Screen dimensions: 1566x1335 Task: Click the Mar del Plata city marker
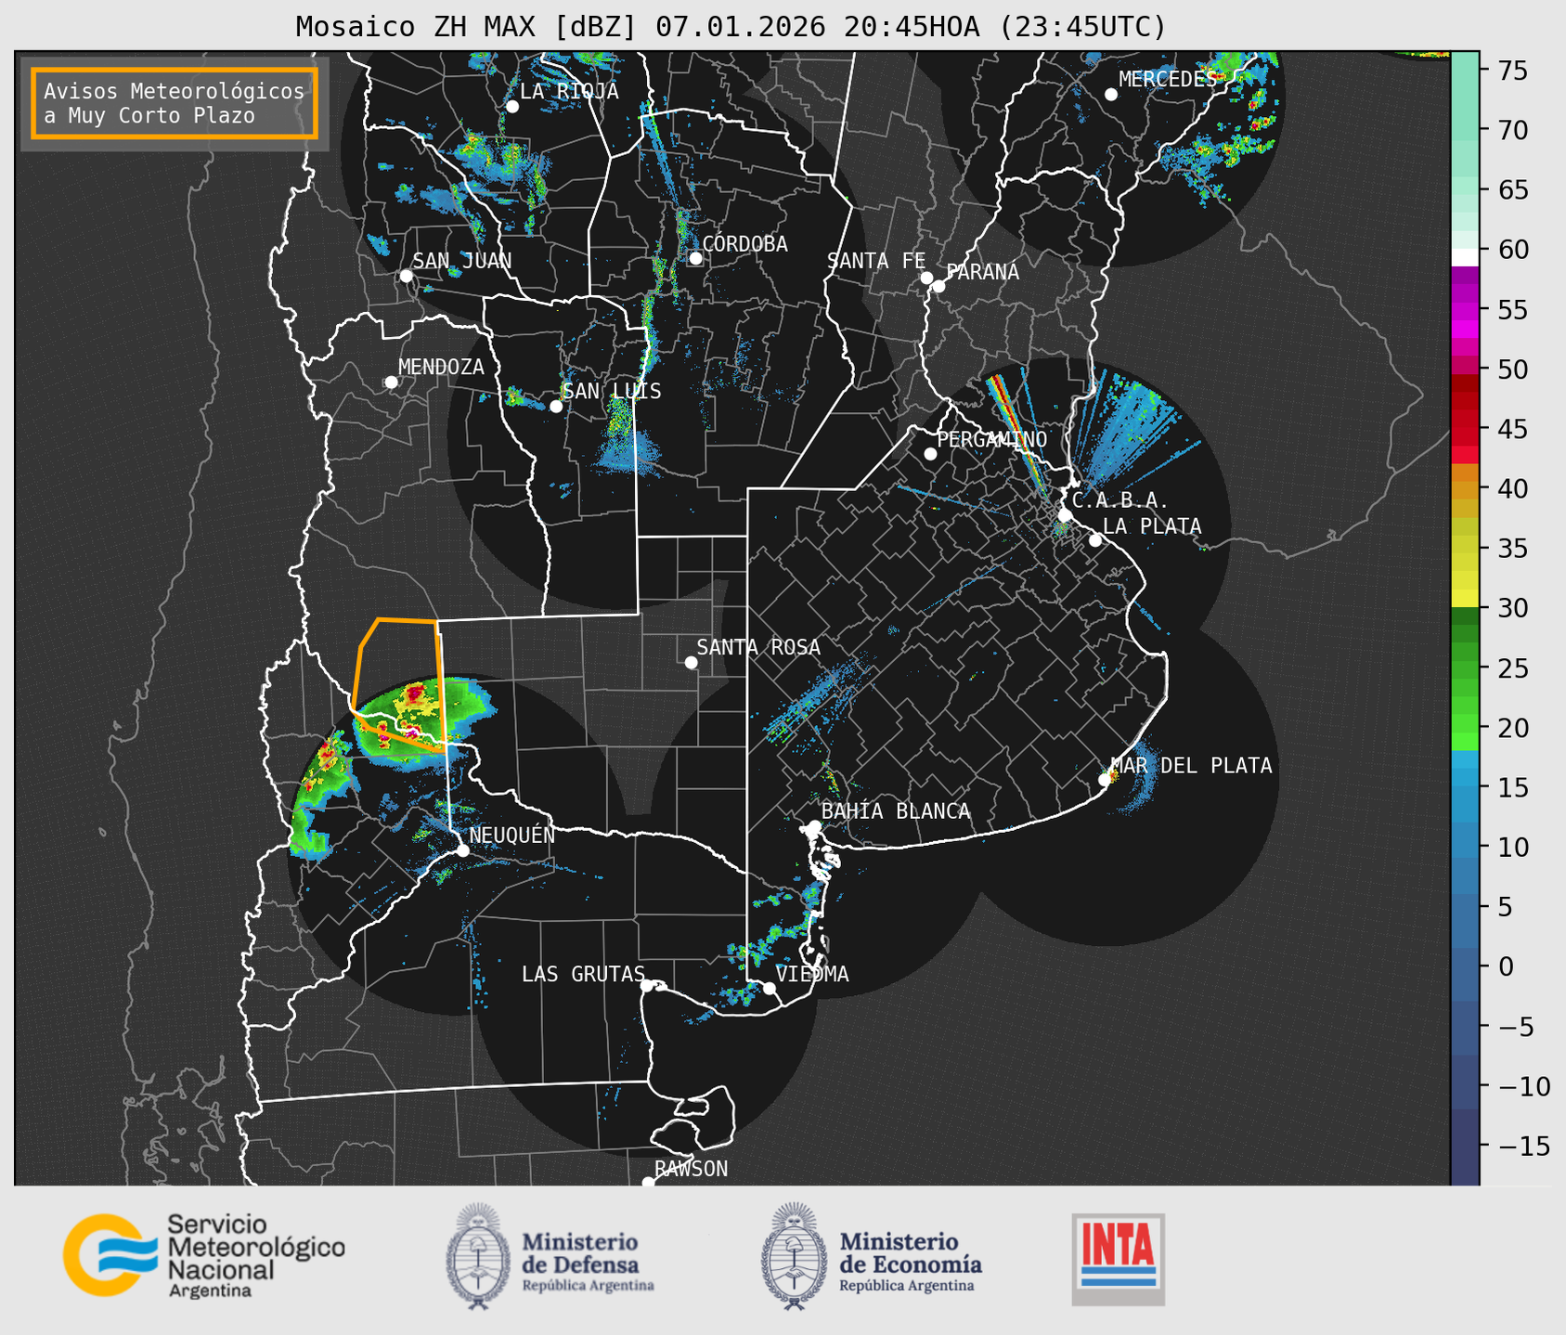(x=1105, y=779)
